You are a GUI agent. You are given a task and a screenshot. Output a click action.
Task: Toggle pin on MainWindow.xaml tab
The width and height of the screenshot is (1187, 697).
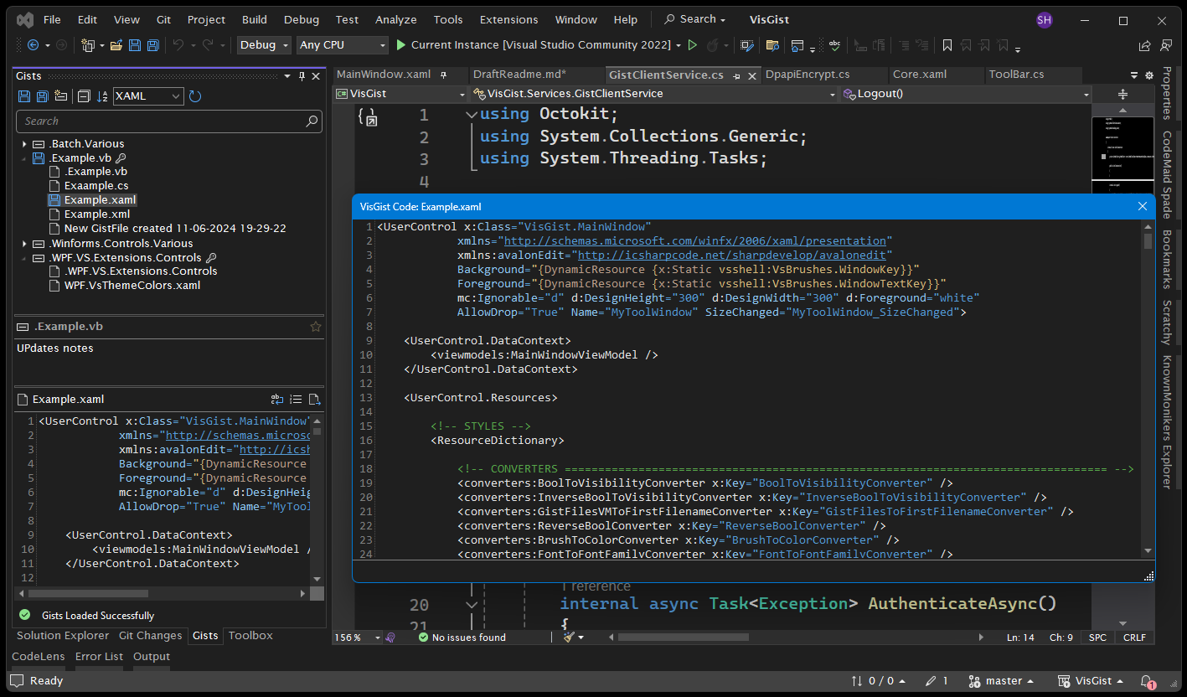[444, 75]
